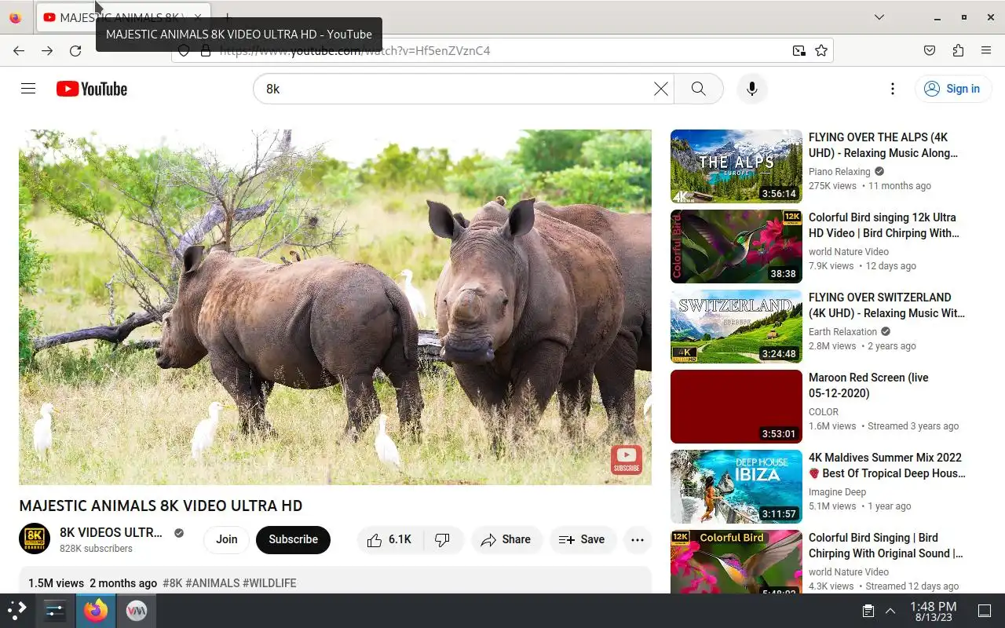Open the Deep House Ibiza thumbnail
1005x628 pixels.
coord(736,487)
